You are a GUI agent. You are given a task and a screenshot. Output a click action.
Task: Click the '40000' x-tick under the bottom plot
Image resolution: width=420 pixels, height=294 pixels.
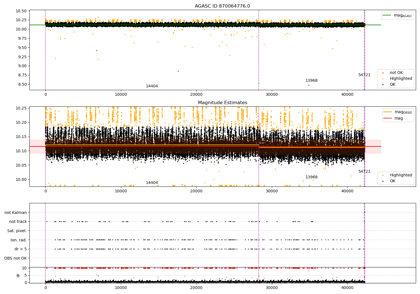coord(347,288)
